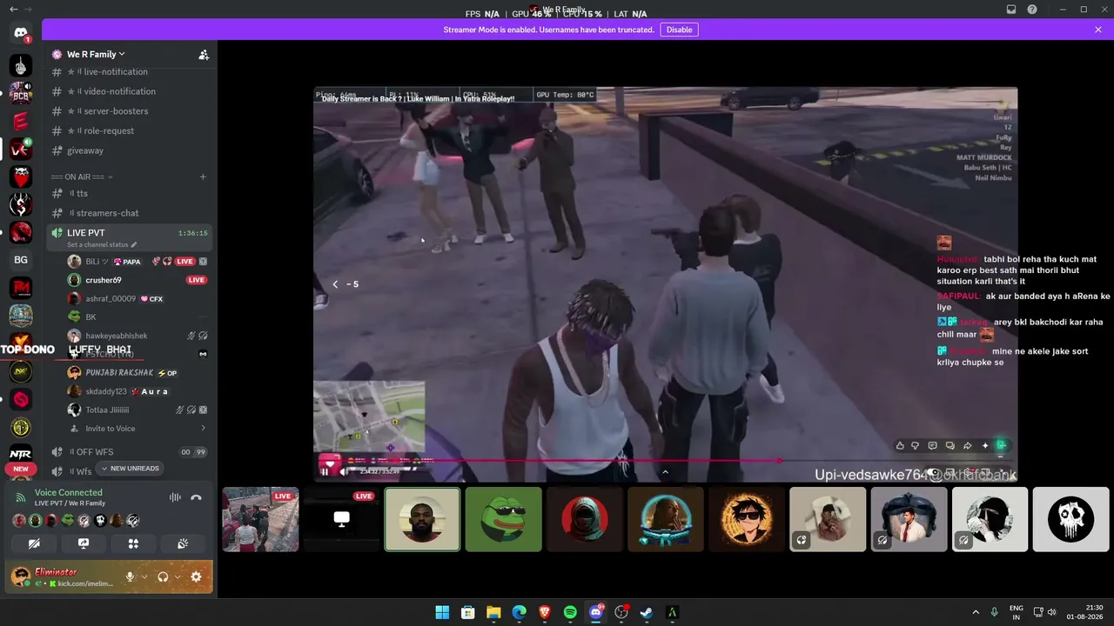Open microphone input options arrow
The height and width of the screenshot is (626, 1114).
pos(144,576)
